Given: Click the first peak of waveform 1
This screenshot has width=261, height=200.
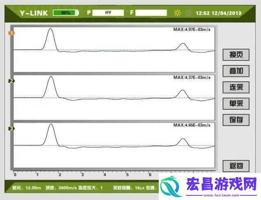Looking at the screenshot, I should coord(51,29).
